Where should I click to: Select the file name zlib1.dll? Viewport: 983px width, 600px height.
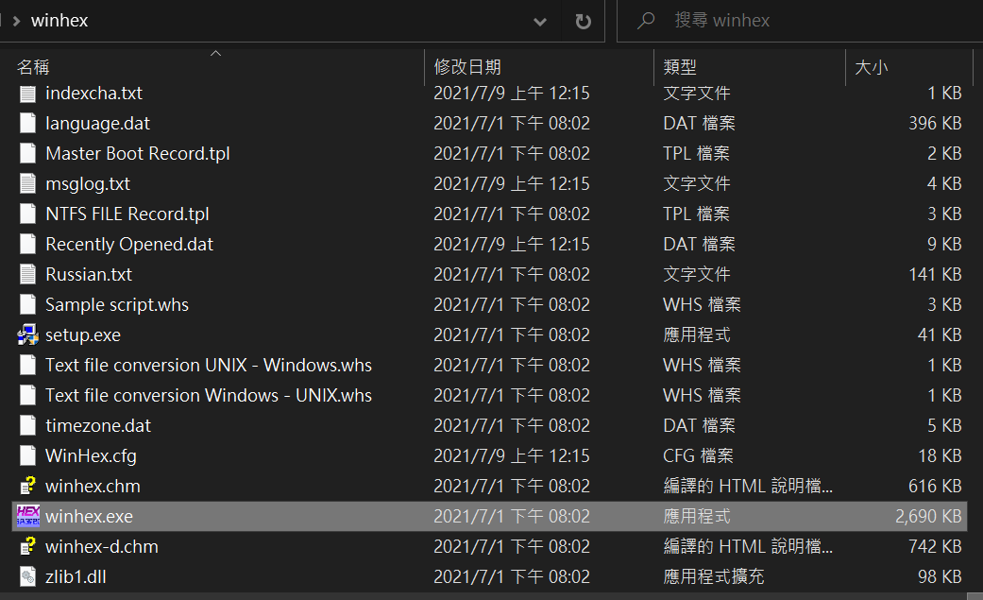tap(76, 576)
